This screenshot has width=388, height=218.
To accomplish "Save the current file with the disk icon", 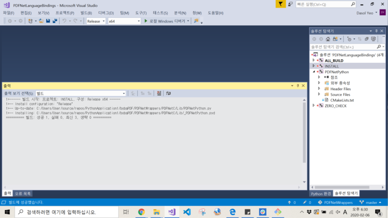I will click(48, 21).
